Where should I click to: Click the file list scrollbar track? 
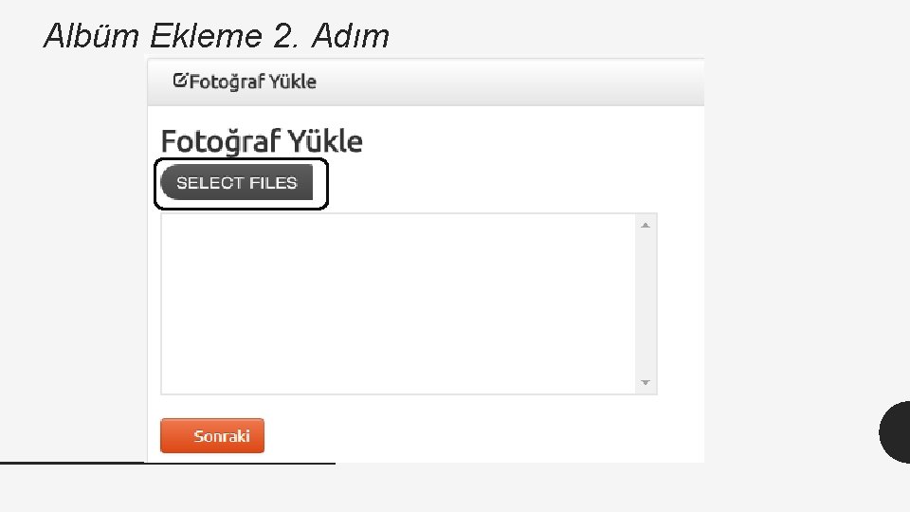pos(646,303)
